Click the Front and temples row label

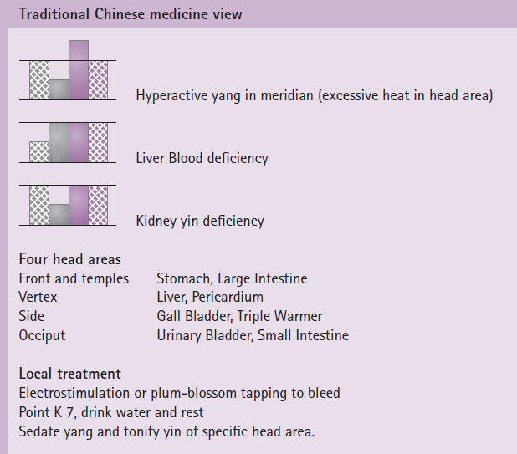click(x=74, y=278)
